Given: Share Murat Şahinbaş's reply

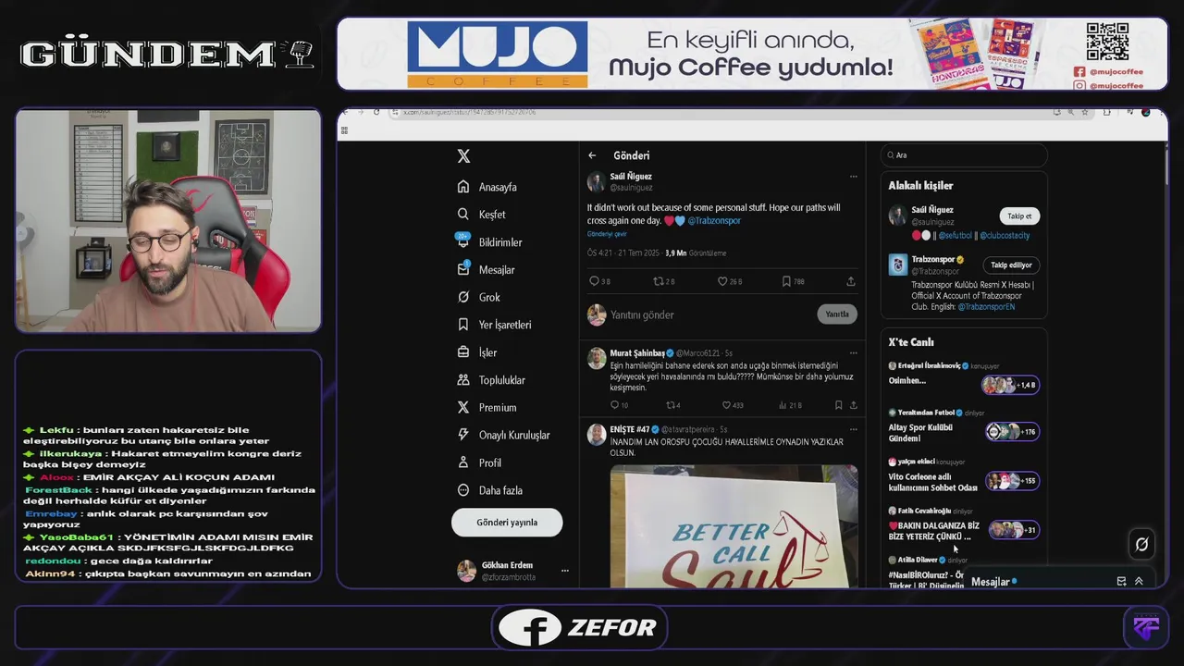Looking at the screenshot, I should pos(853,405).
